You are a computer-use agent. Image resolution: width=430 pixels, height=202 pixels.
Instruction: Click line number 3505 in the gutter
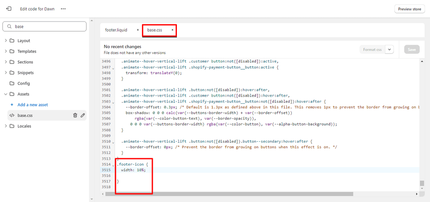click(106, 113)
